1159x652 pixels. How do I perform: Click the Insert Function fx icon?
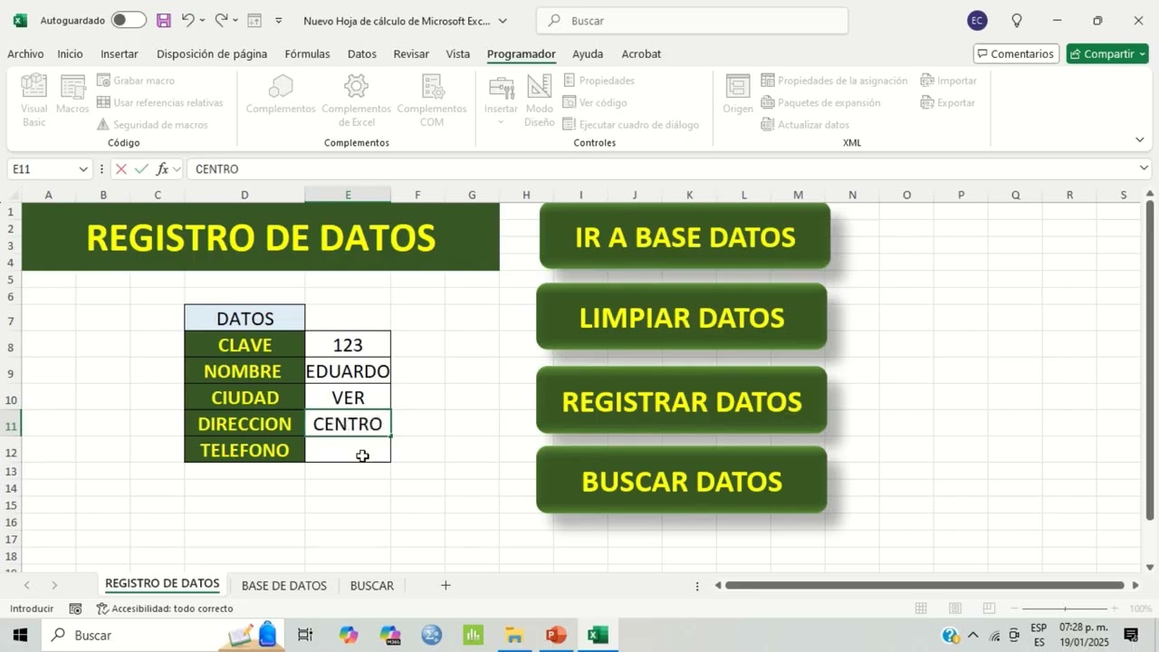pyautogui.click(x=162, y=169)
